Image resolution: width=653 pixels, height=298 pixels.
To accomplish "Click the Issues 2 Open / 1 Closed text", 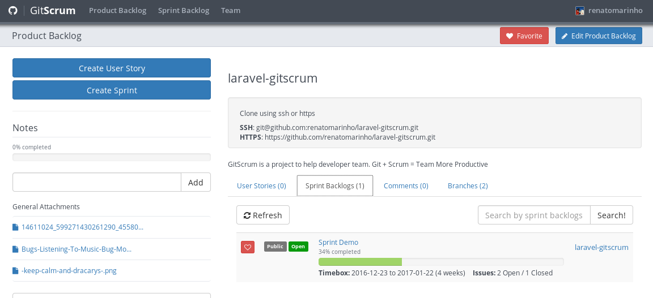I will tap(512, 273).
